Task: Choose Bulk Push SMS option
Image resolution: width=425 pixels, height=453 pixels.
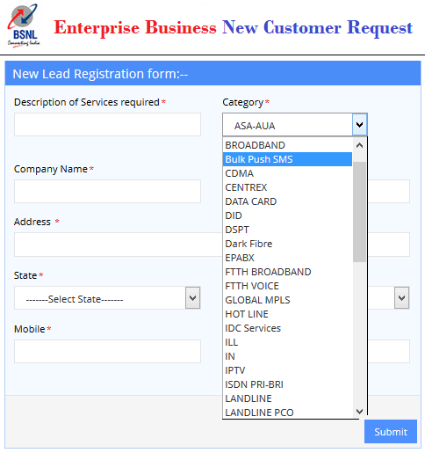Action: [287, 159]
